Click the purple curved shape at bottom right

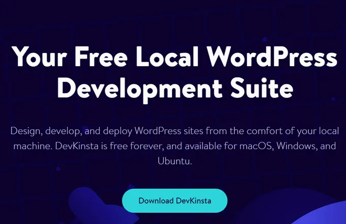(x=326, y=214)
